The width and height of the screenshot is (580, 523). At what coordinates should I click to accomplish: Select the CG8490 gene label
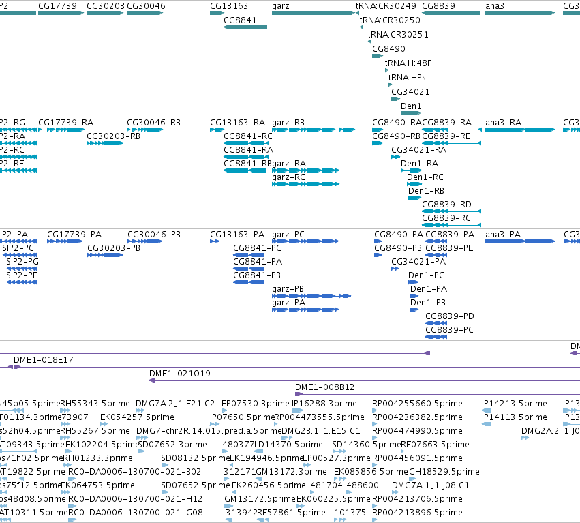(388, 49)
